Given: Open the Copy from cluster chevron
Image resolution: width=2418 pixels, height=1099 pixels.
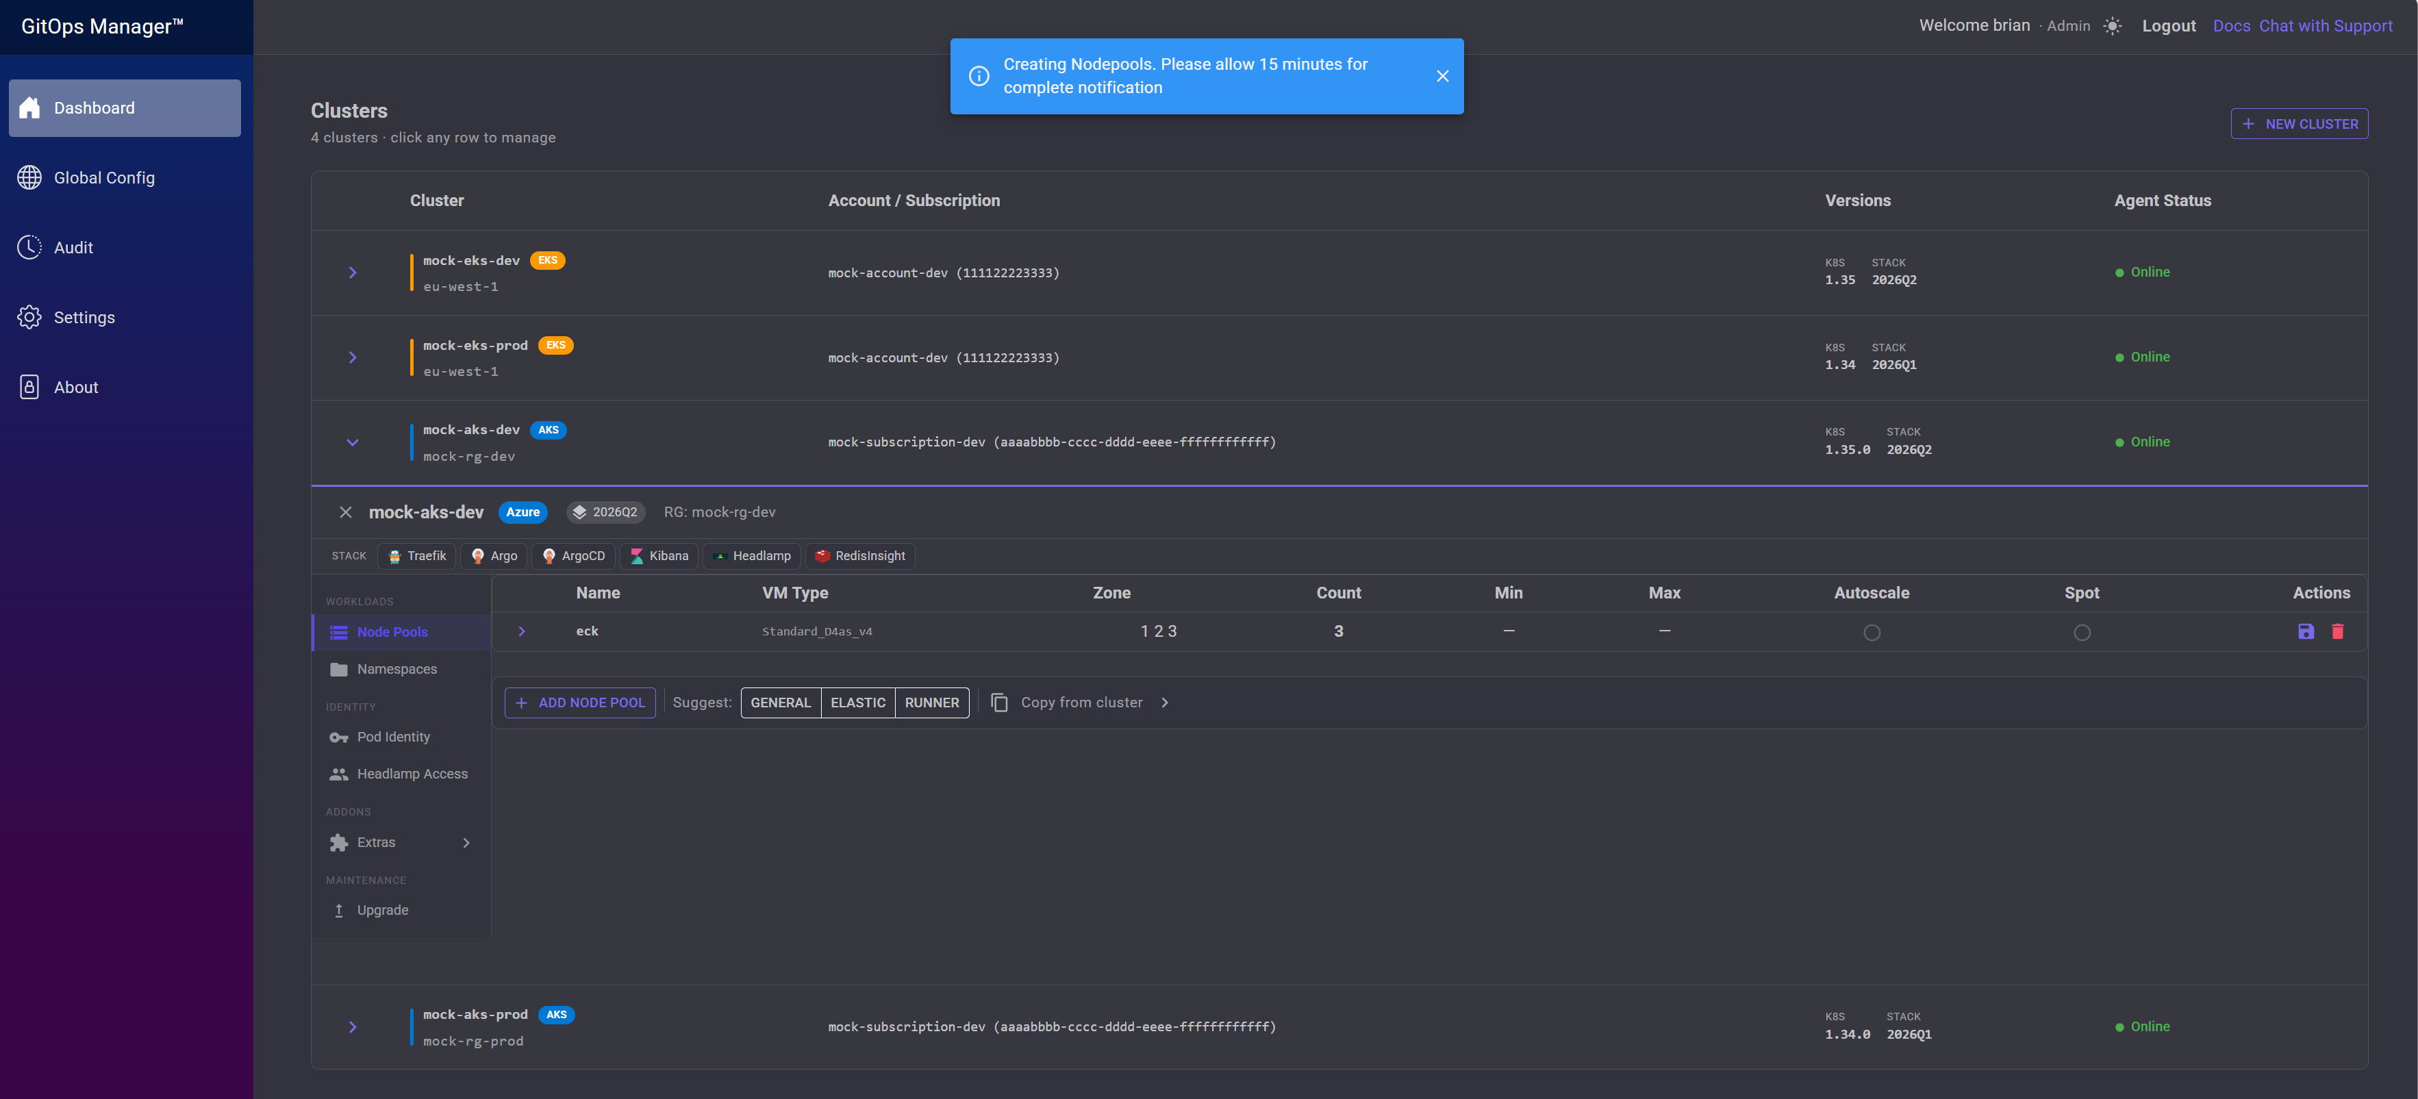Looking at the screenshot, I should click(x=1165, y=703).
